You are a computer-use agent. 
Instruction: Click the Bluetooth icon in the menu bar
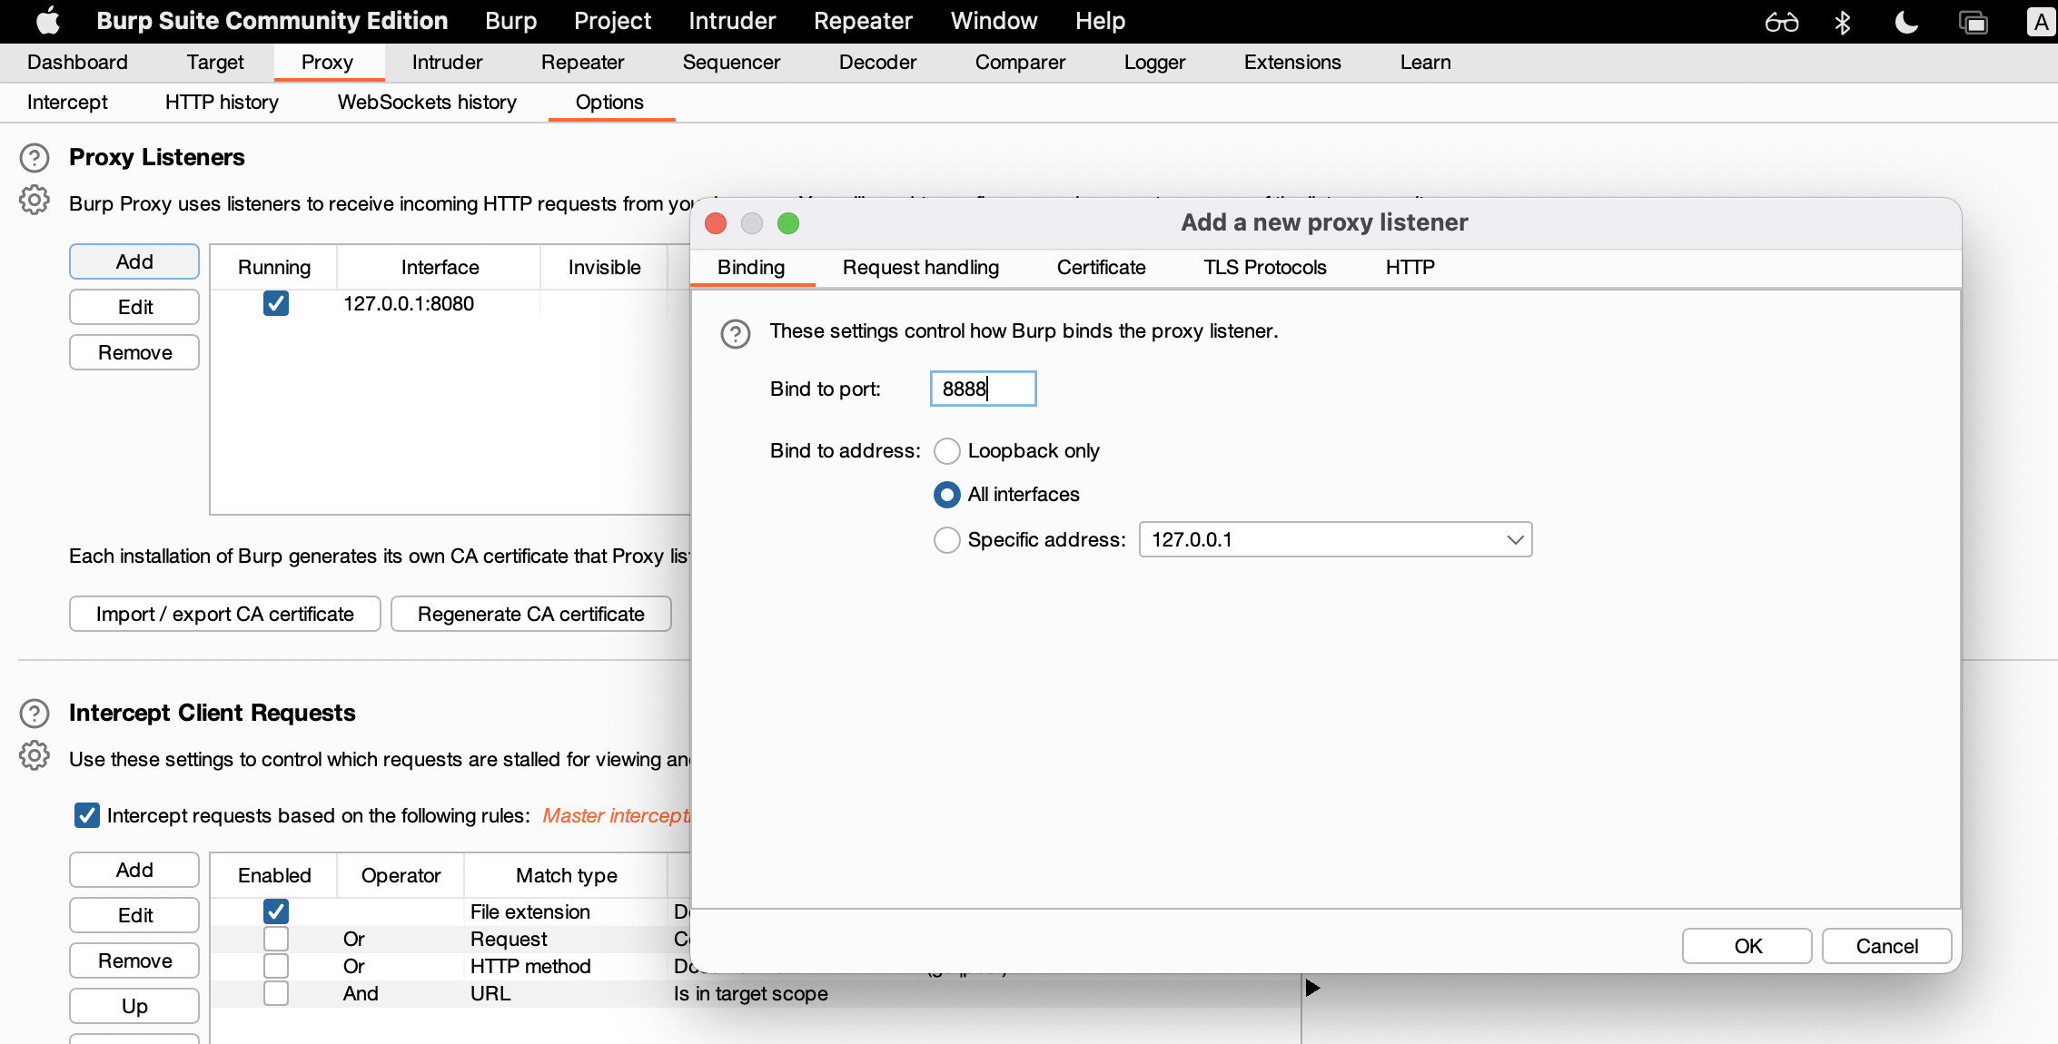click(1843, 22)
